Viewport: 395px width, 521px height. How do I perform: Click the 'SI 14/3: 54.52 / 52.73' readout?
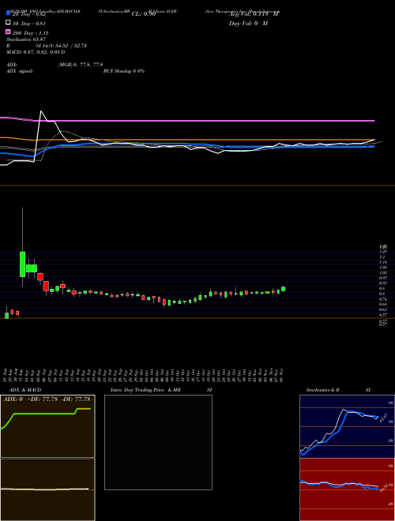tap(62, 46)
